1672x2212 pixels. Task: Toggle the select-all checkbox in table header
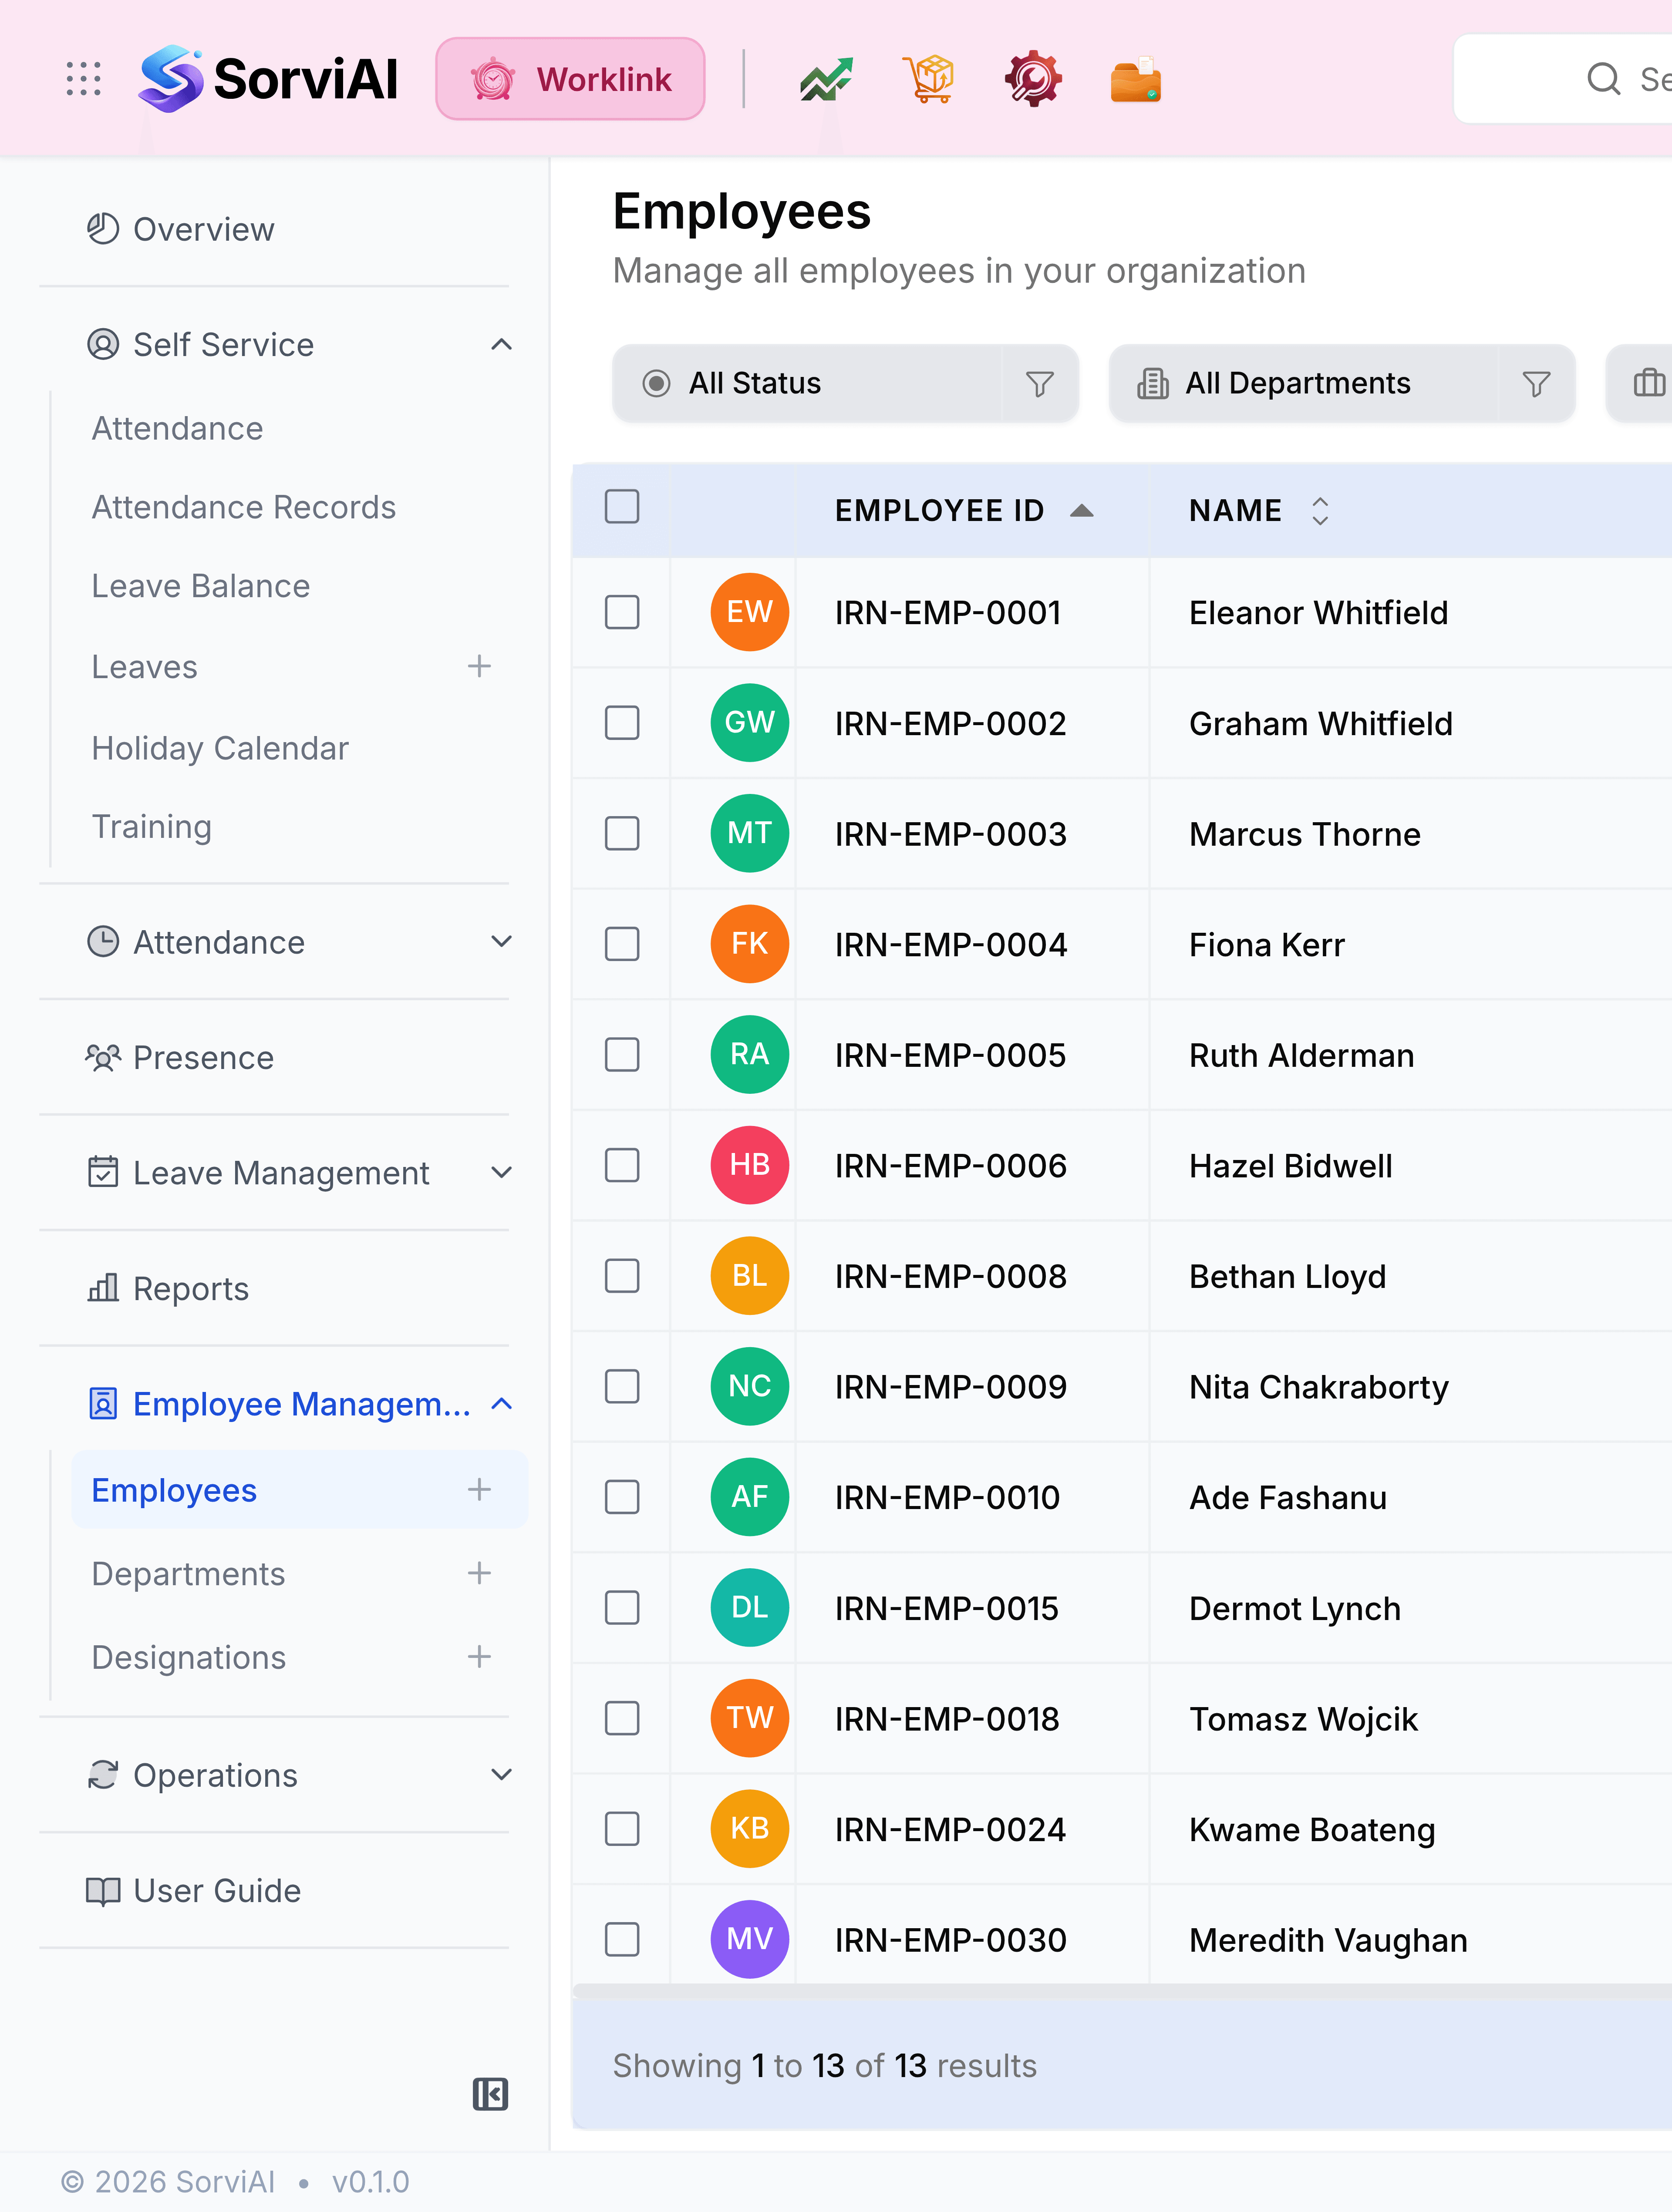621,506
